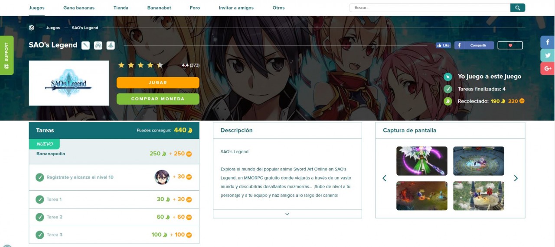The width and height of the screenshot is (555, 247).
Task: Click the Juegos breadcrumb link
Action: (x=53, y=28)
